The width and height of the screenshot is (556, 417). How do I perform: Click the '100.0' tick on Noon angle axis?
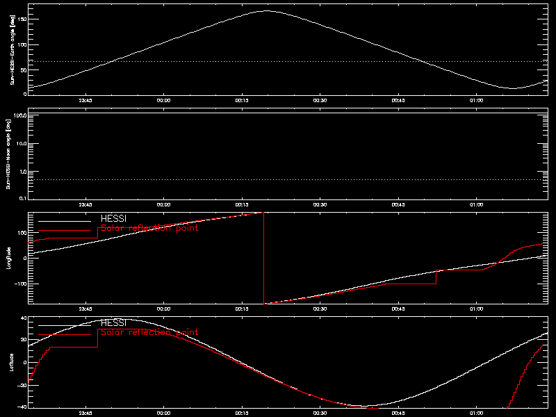tap(20, 115)
